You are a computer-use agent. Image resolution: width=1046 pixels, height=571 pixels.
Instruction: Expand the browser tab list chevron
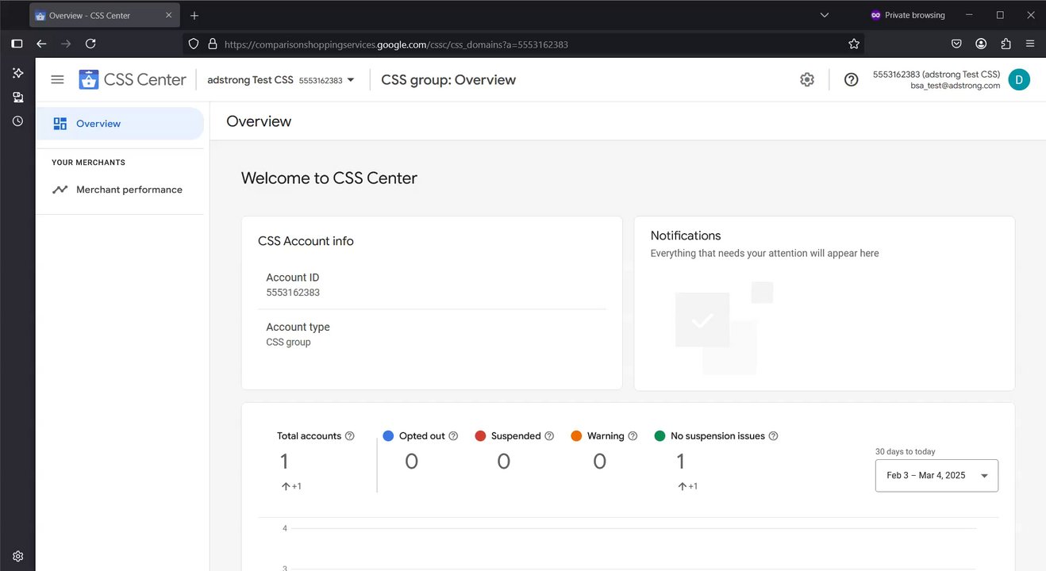coord(825,15)
